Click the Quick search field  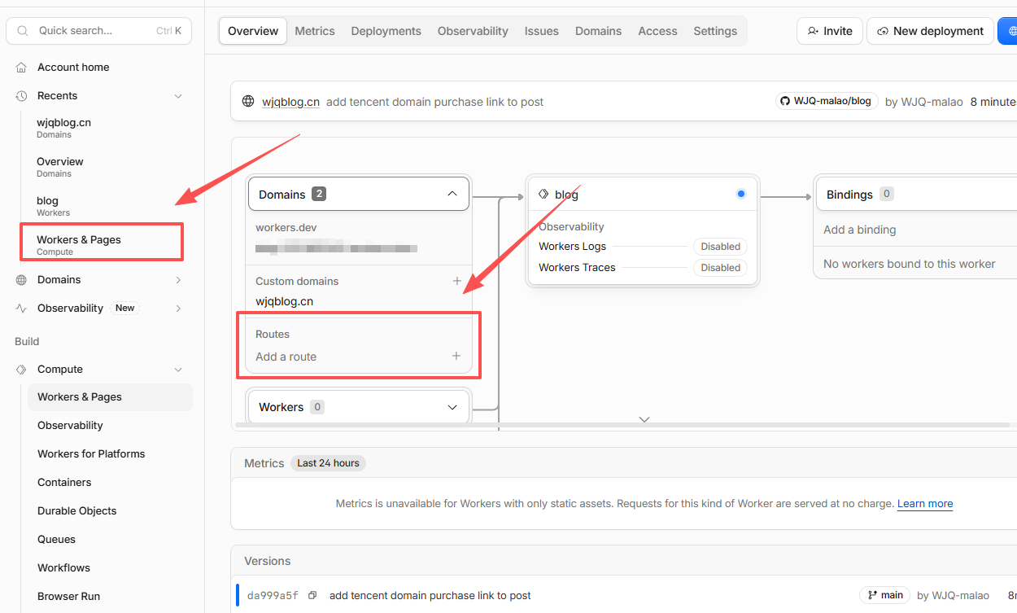coord(99,31)
